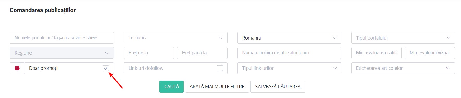
Task: Expand the Regiune dropdown
Action: [62, 53]
